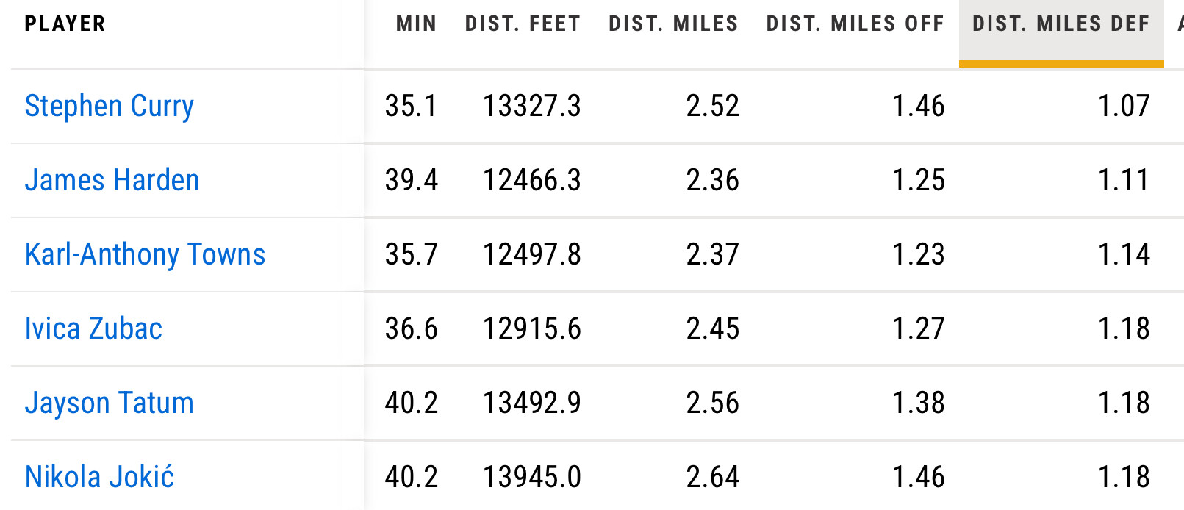The width and height of the screenshot is (1184, 510).
Task: Sort by DIST. FEET header
Action: (523, 24)
